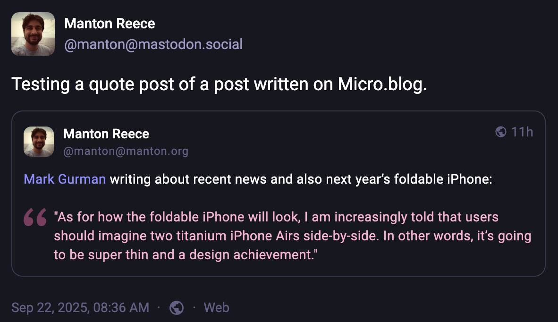This screenshot has width=558, height=322.
Task: Follow the Mark Gurman link
Action: click(65, 179)
